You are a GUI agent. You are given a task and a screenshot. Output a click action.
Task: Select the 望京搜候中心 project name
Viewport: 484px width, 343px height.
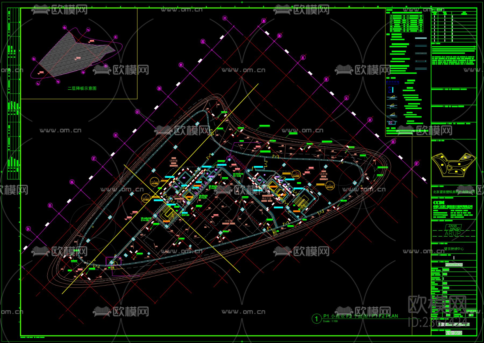click(454, 249)
